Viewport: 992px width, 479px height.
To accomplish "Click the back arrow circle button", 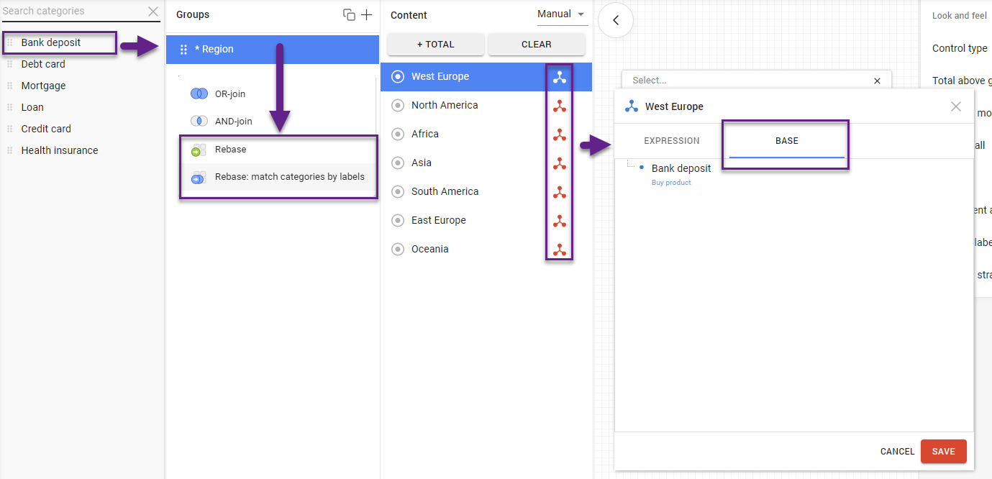I will [x=616, y=21].
